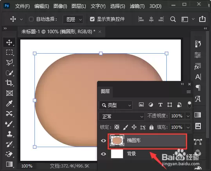211x171 pixels.
Task: Open the Adjustments properties panel icon
Action: 198,55
